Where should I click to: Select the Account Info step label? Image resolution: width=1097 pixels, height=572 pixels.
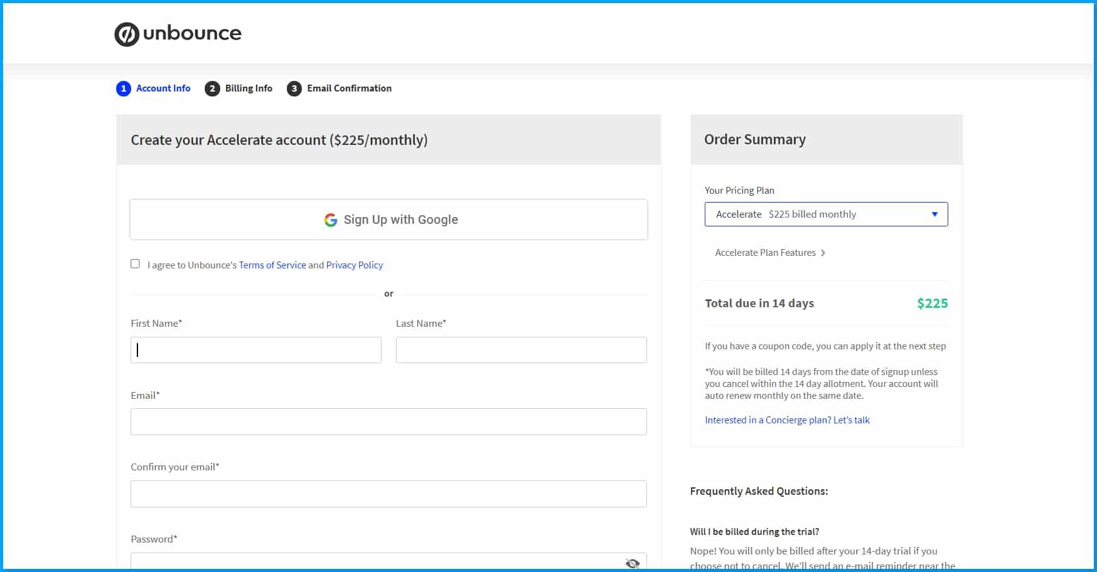163,88
